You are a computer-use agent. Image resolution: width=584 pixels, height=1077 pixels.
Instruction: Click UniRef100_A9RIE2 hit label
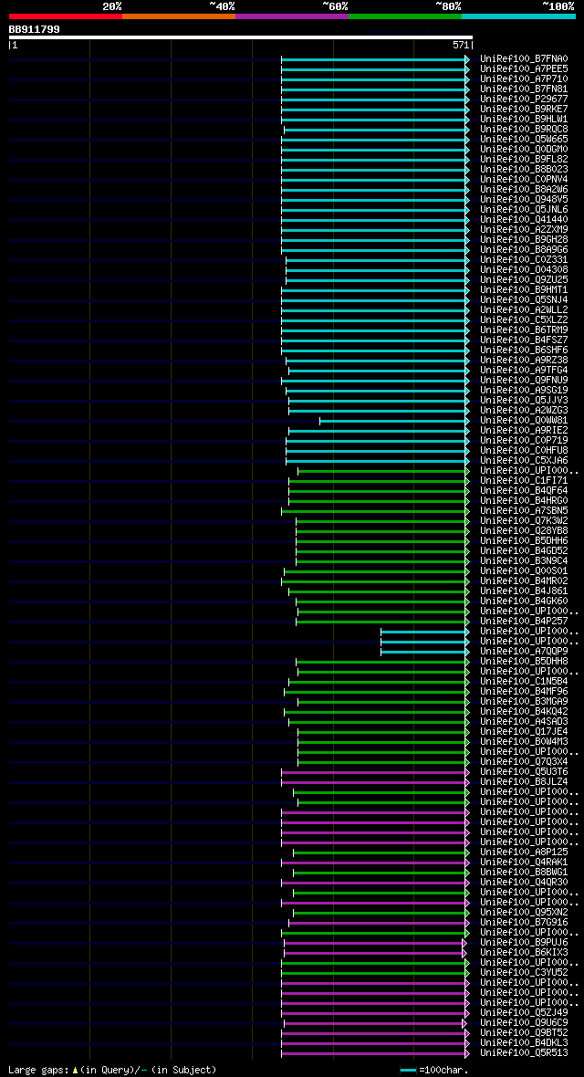tap(524, 431)
